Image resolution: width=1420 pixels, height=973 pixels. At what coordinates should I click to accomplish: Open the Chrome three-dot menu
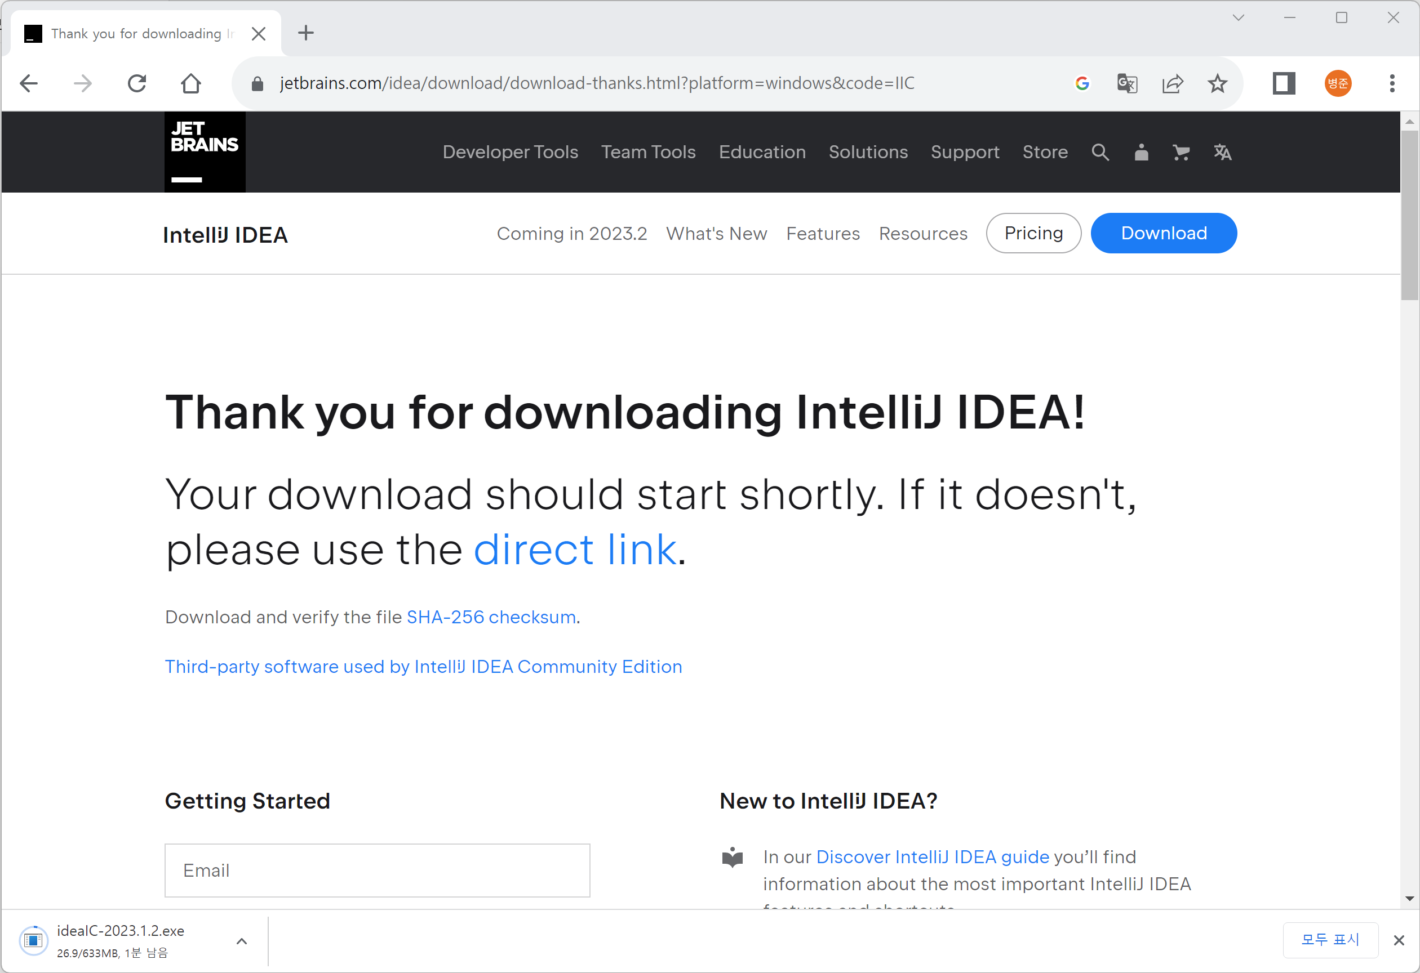1392,83
